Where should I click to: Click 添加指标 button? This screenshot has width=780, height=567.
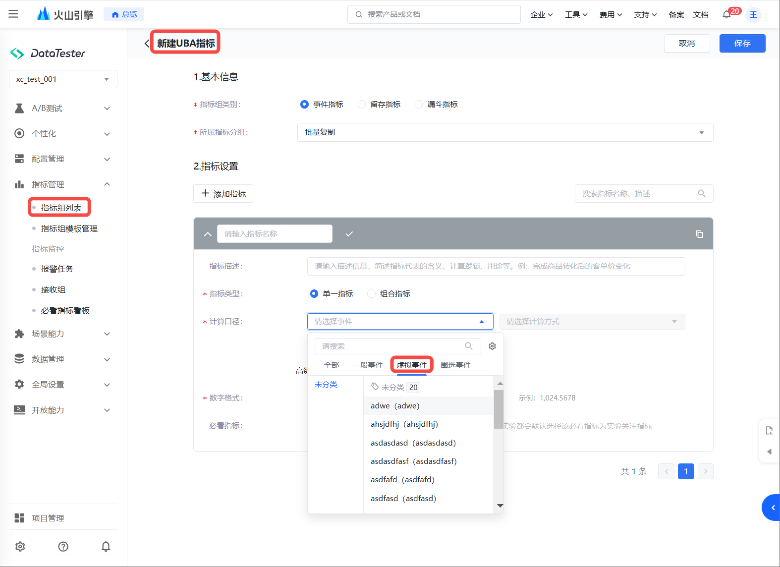pyautogui.click(x=223, y=194)
